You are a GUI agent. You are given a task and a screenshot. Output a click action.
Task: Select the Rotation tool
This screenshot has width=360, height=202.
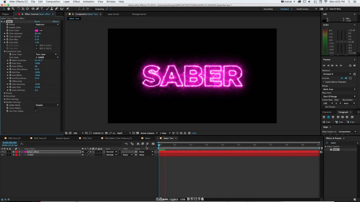19,9
